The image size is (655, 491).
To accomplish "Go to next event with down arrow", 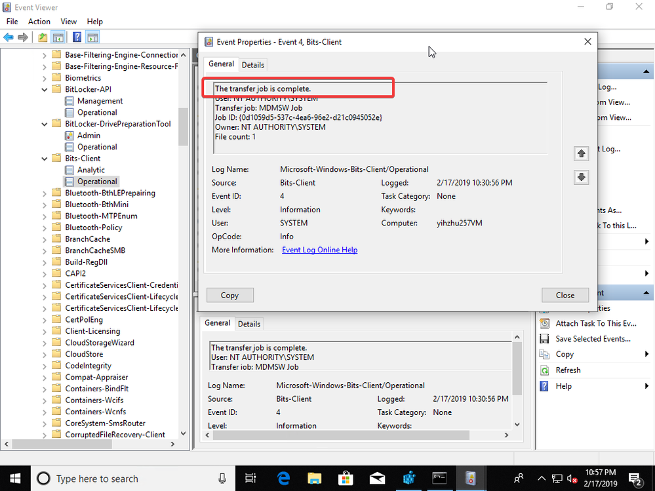I will coord(581,177).
